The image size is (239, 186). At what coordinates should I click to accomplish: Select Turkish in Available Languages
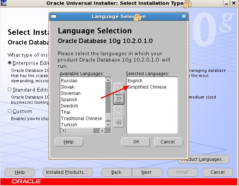(x=83, y=124)
